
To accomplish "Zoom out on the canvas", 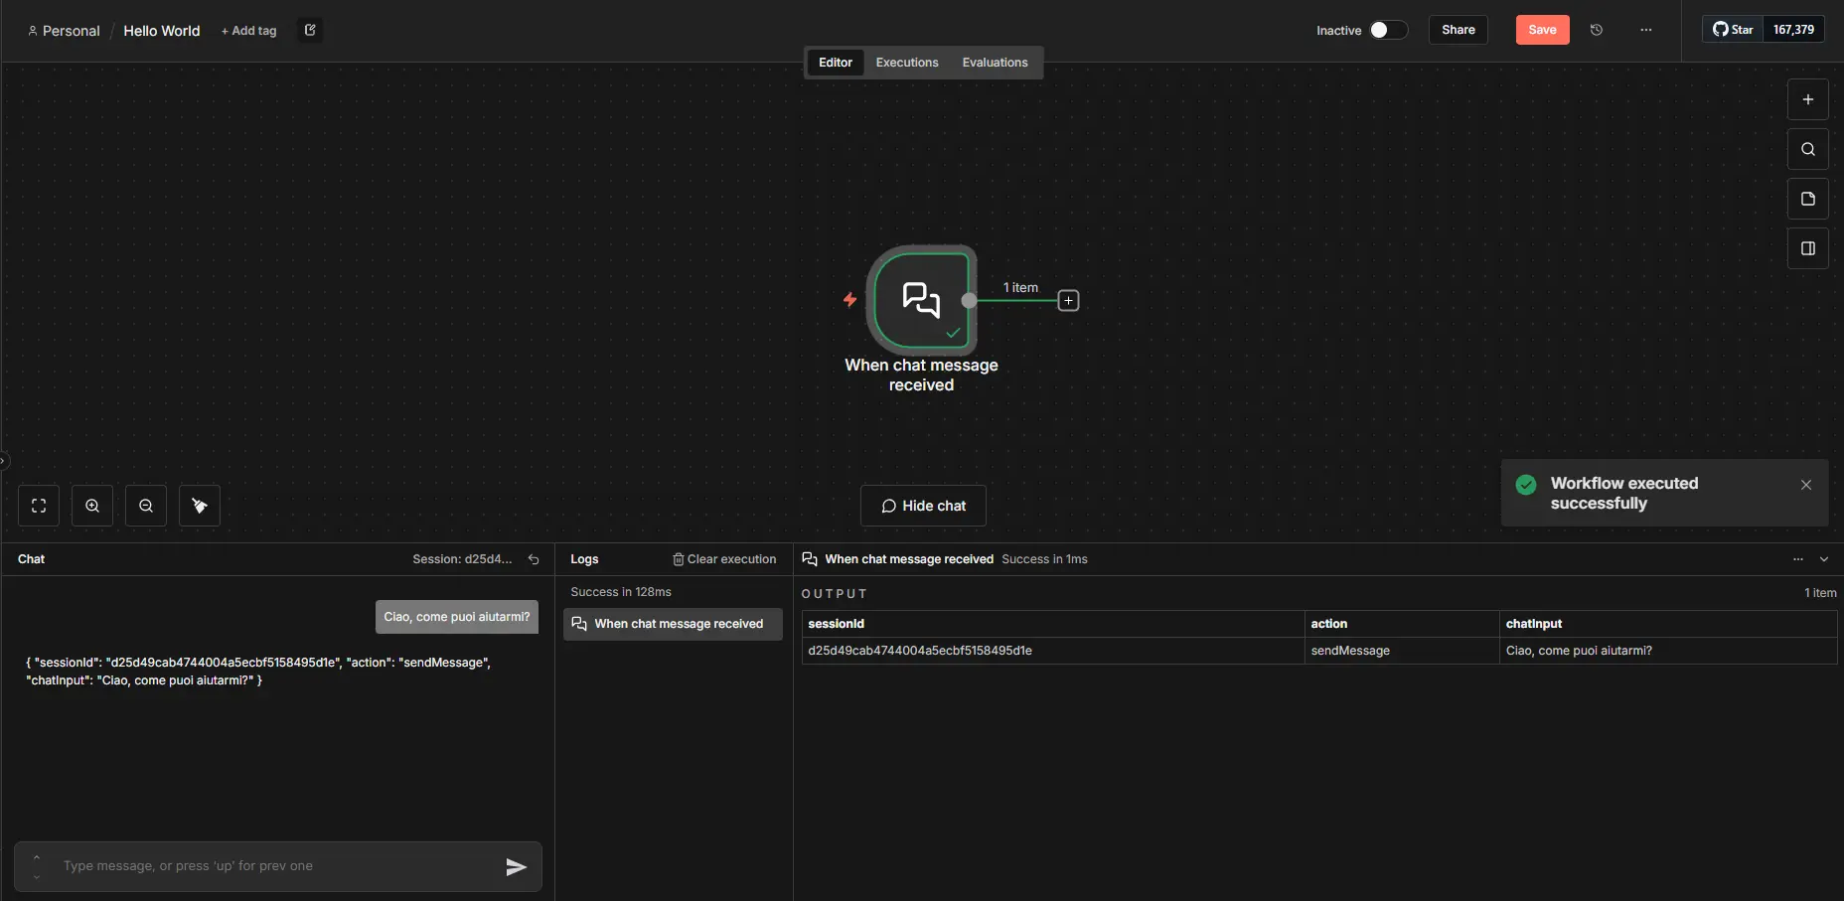I will point(146,506).
